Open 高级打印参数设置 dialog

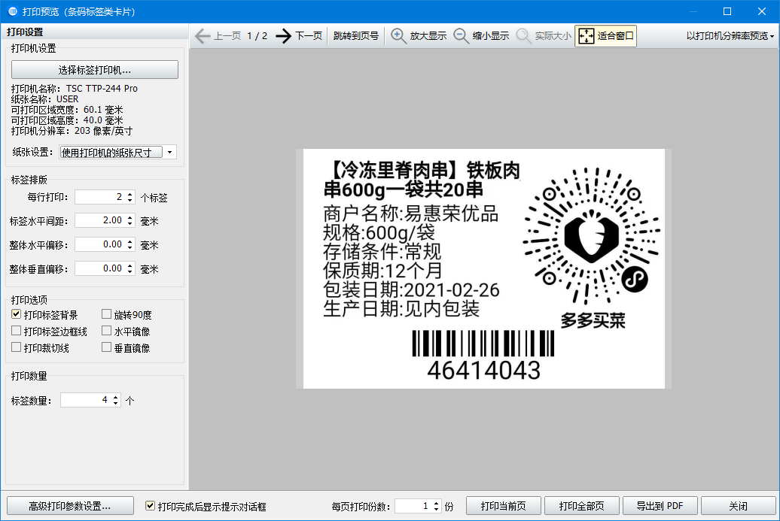click(x=70, y=506)
